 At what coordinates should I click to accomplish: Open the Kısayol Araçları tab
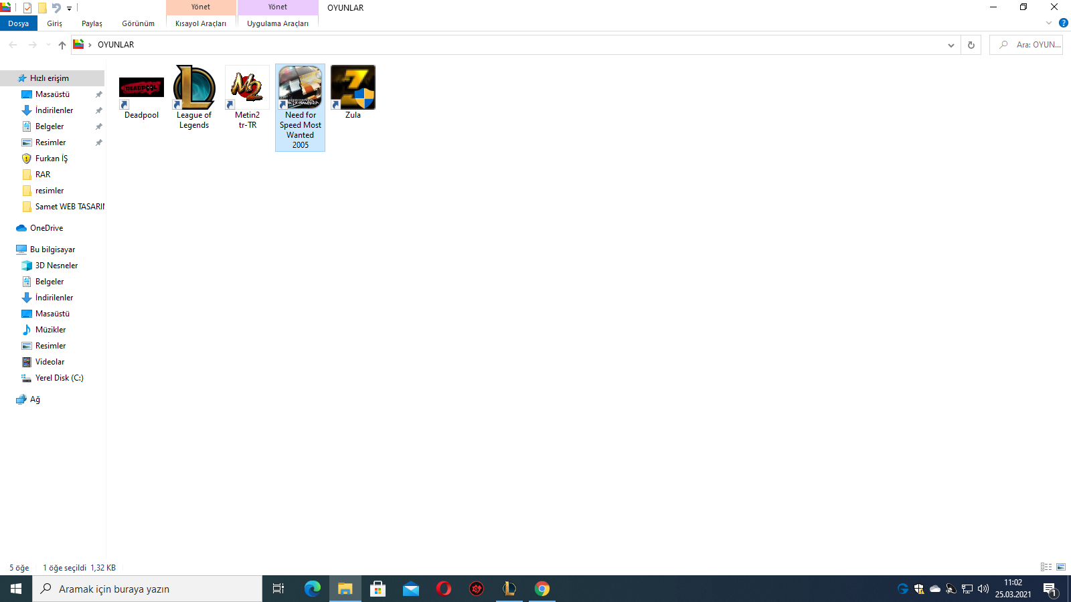click(x=201, y=23)
